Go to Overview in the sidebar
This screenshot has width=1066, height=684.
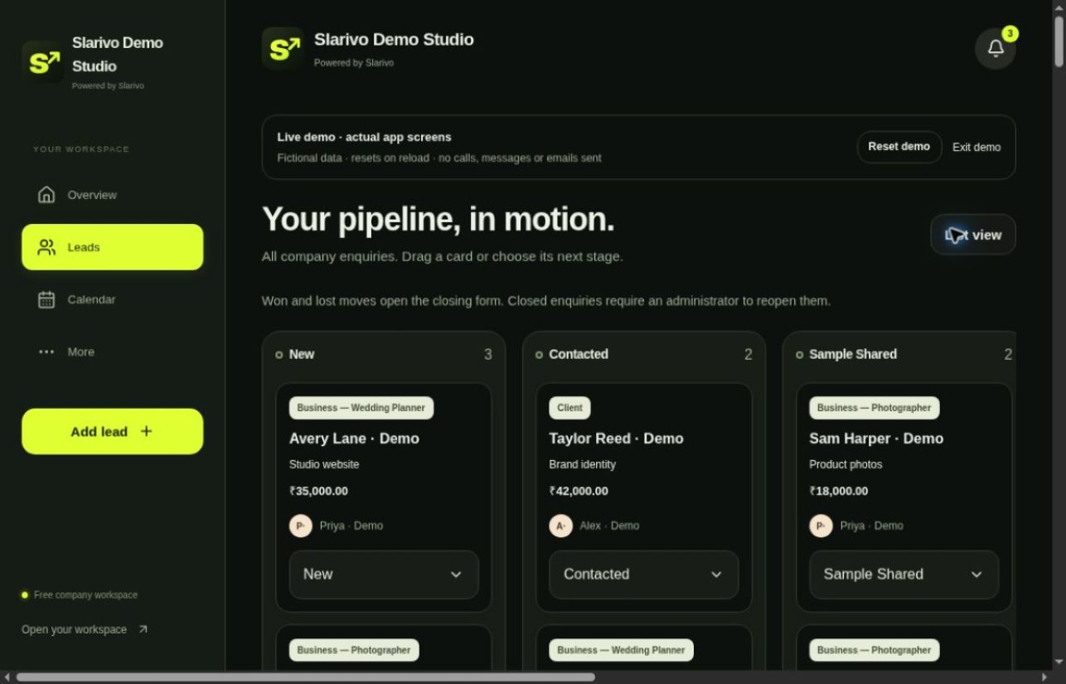[113, 195]
